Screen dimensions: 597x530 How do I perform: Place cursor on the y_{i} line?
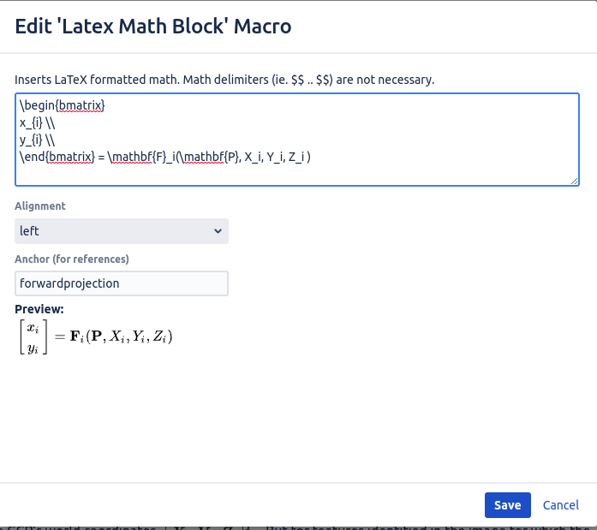pyautogui.click(x=38, y=140)
